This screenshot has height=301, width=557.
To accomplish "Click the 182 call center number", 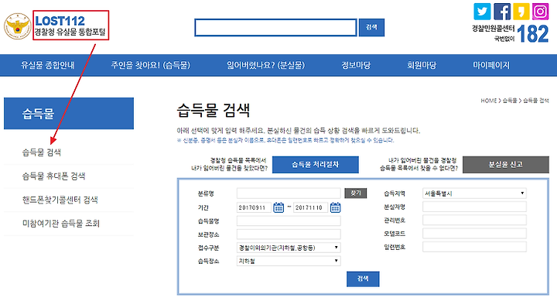I will [533, 34].
